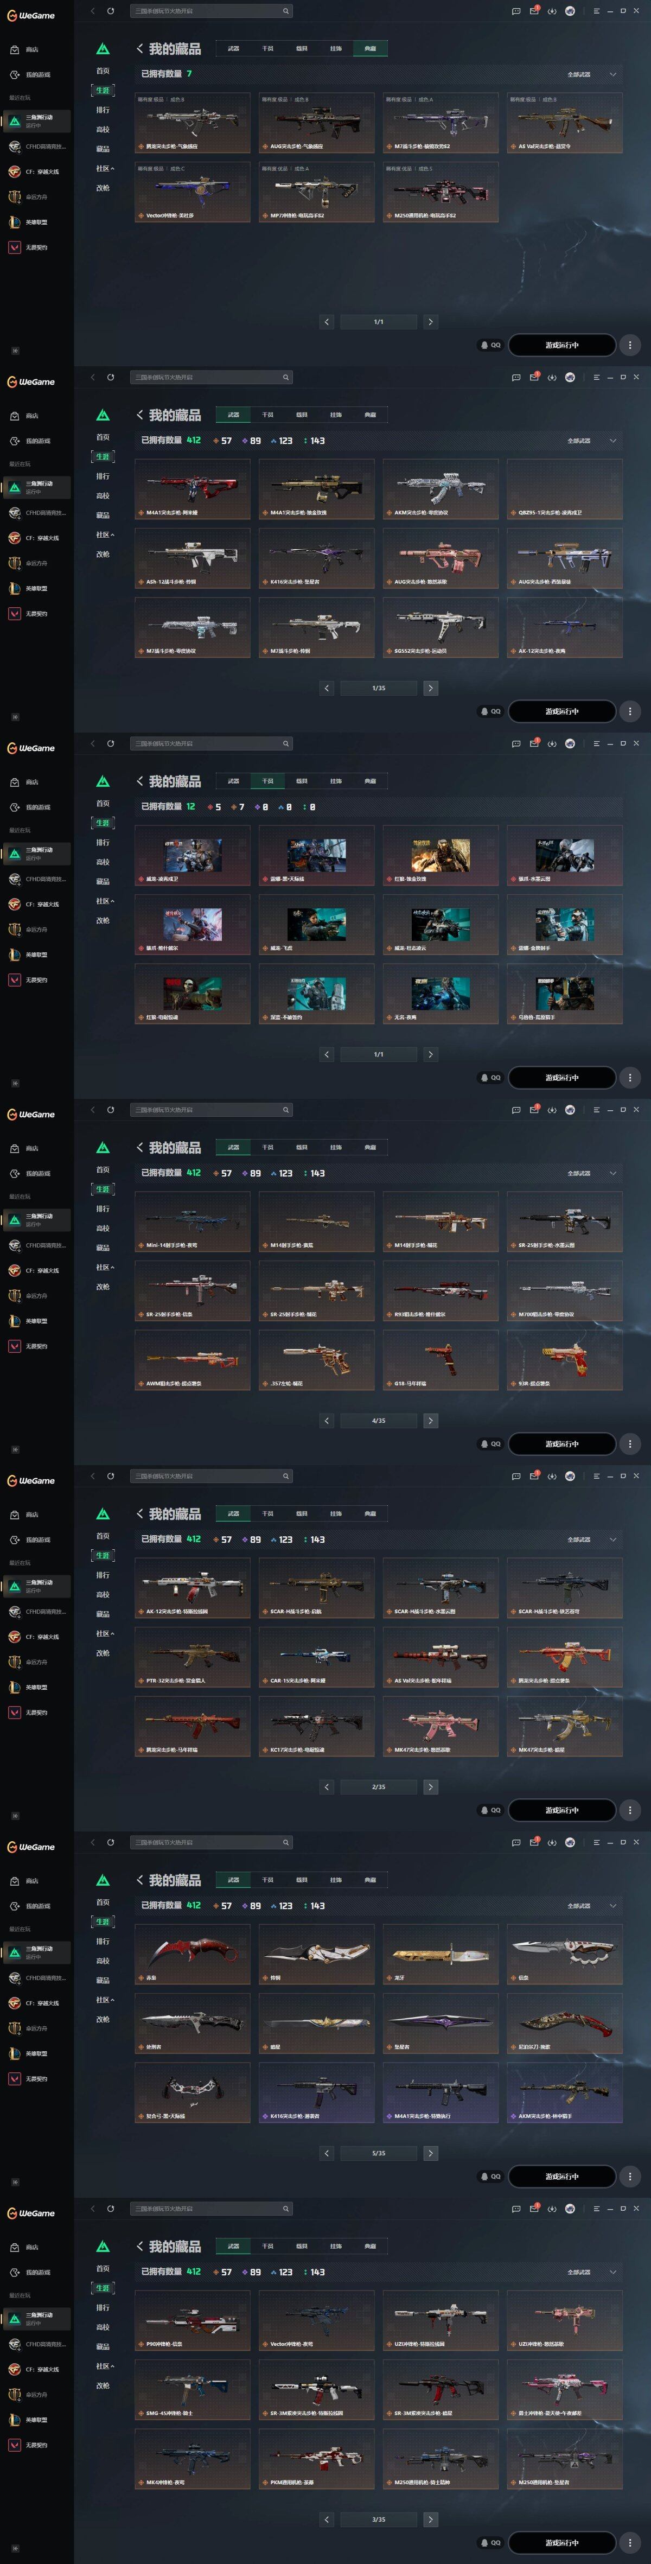Filter by orange rarity count 7 in operators view
Screen dimensions: 651x2564
tap(237, 807)
